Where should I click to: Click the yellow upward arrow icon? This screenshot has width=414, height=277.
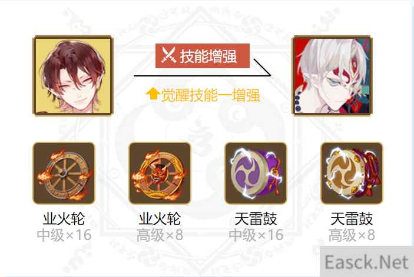pos(153,94)
